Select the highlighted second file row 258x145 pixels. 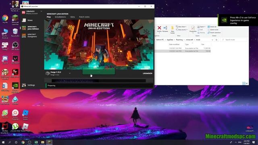coord(183,51)
